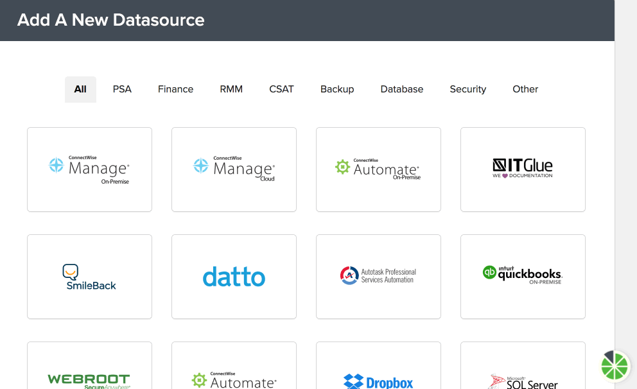Select the Security tab
The width and height of the screenshot is (637, 389).
[x=468, y=89]
